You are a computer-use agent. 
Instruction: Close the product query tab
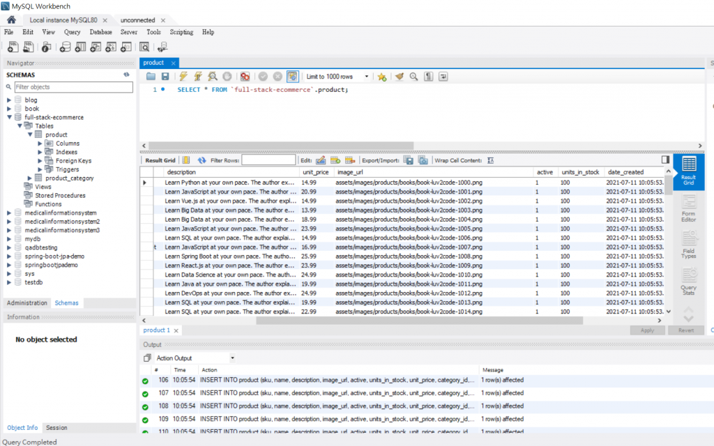click(x=173, y=63)
